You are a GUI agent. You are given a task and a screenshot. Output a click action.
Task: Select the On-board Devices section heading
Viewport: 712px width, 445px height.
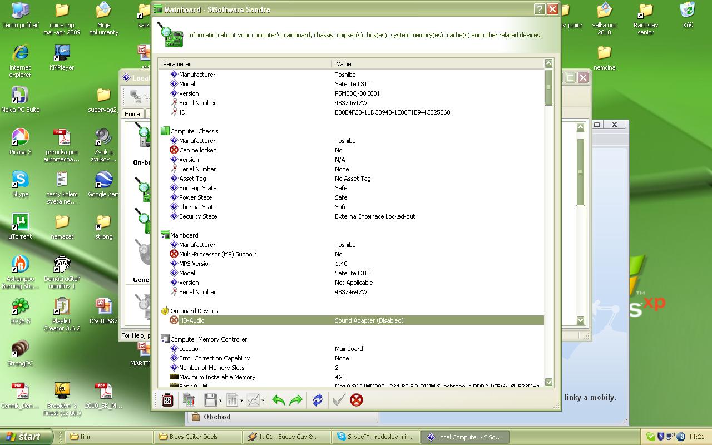tap(194, 311)
